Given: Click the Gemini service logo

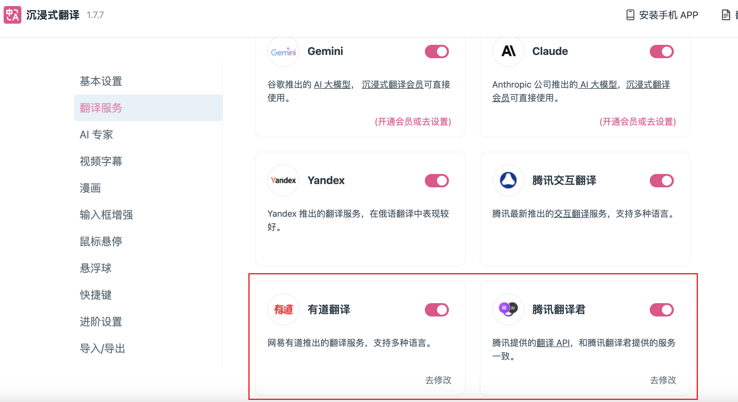Looking at the screenshot, I should (283, 52).
